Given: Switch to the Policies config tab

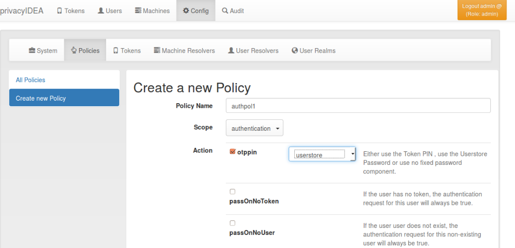Looking at the screenshot, I should click(85, 51).
